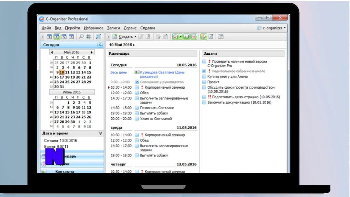Tick Проверить наличие новой версии checkbox
Viewport: 350px width, 197px height.
click(x=204, y=62)
